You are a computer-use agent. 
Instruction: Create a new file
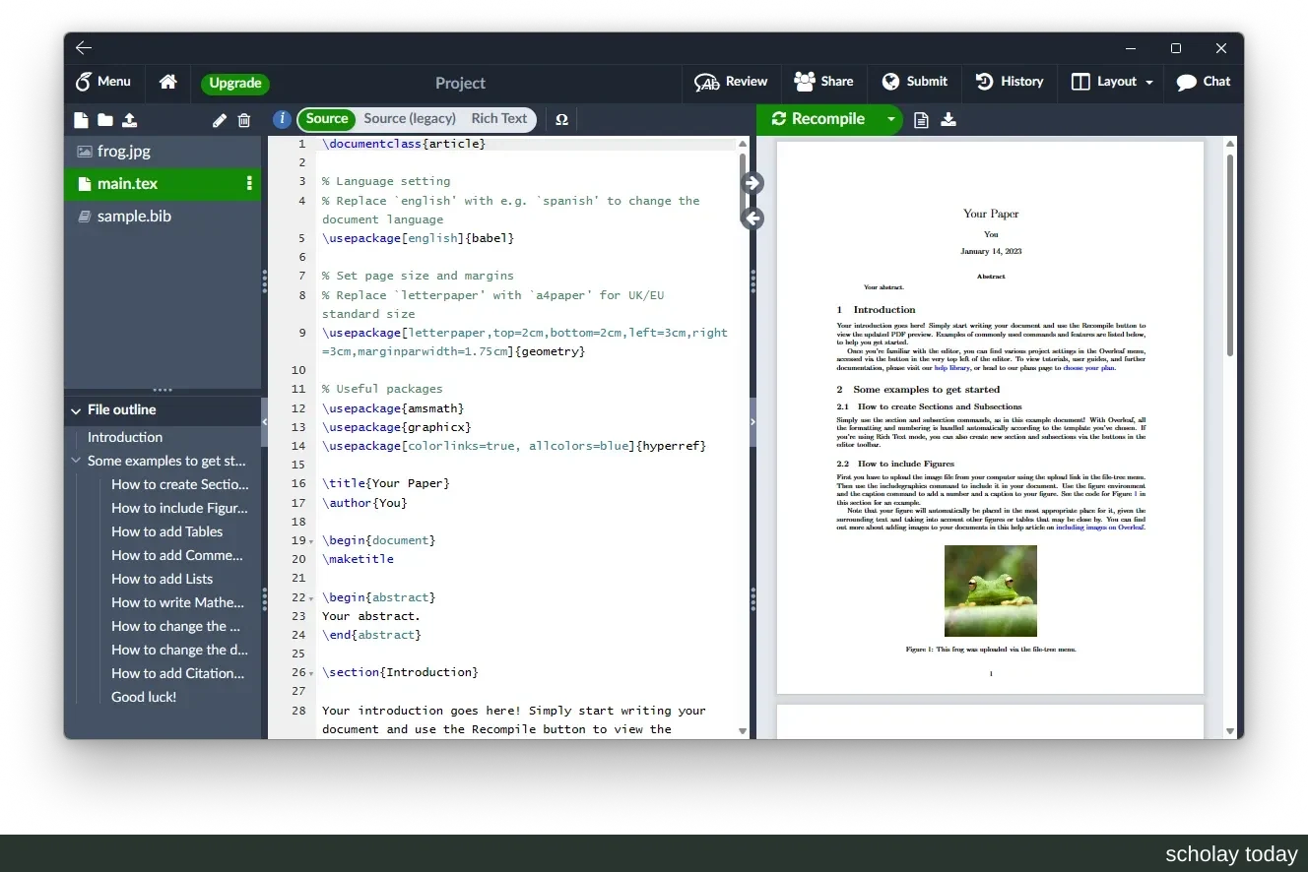[x=82, y=120]
